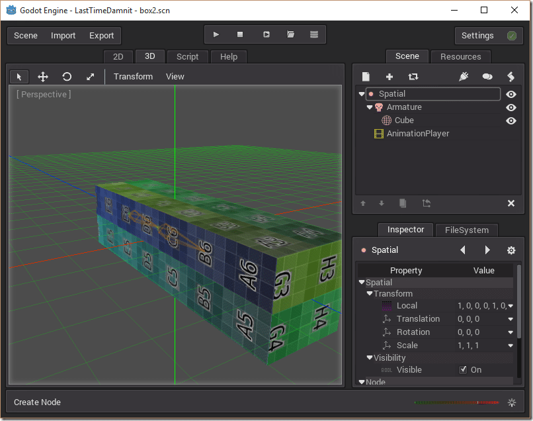Open the Translation value dropdown arrow
This screenshot has height=421, width=533.
(x=510, y=318)
